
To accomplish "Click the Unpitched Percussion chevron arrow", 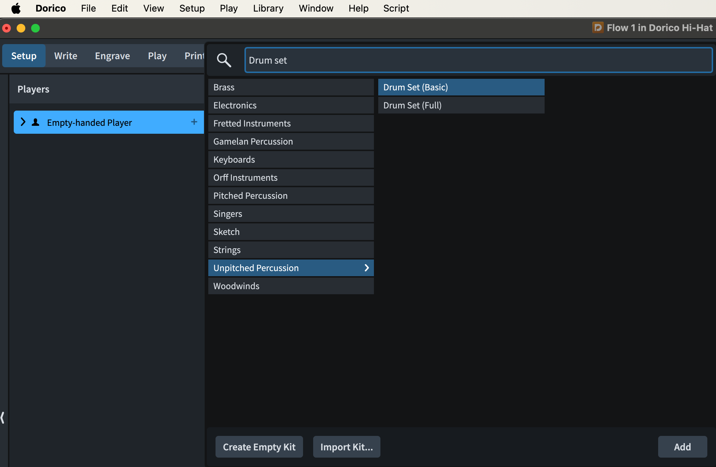I will 367,268.
